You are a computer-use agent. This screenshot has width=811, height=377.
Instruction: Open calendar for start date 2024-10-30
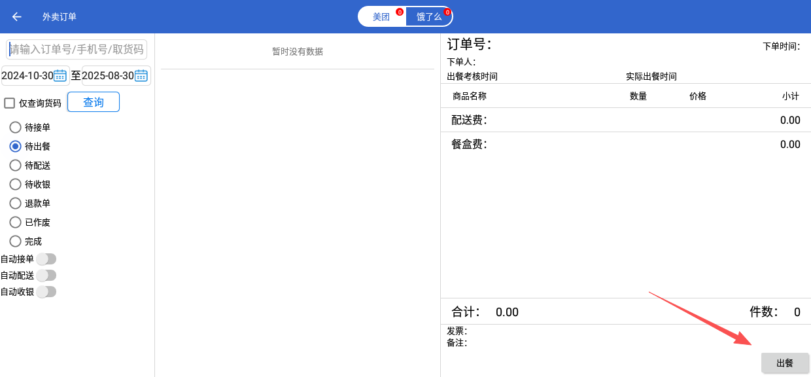coord(60,76)
